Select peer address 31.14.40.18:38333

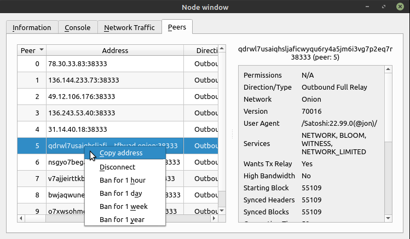(x=77, y=130)
